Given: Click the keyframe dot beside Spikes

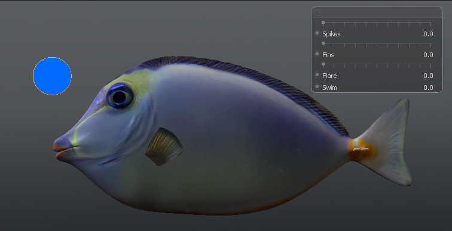Looking at the screenshot, I should coord(317,33).
